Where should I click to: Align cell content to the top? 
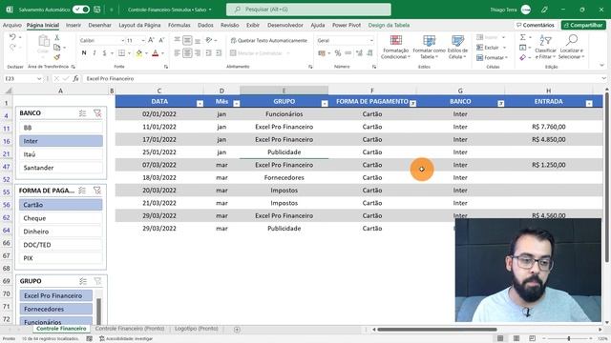pos(178,40)
